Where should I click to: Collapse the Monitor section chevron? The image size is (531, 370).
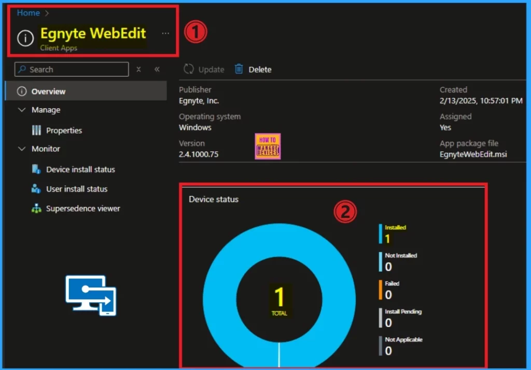pyautogui.click(x=22, y=149)
